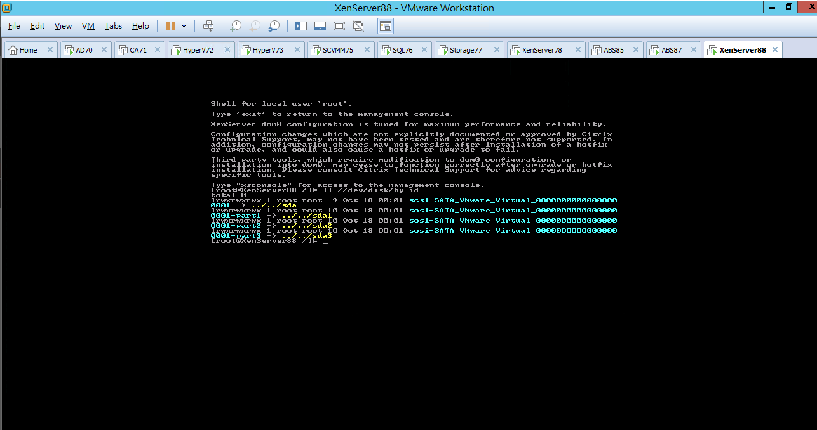Close the HyperV73 tab
Image resolution: width=817 pixels, height=430 pixels.
point(297,50)
